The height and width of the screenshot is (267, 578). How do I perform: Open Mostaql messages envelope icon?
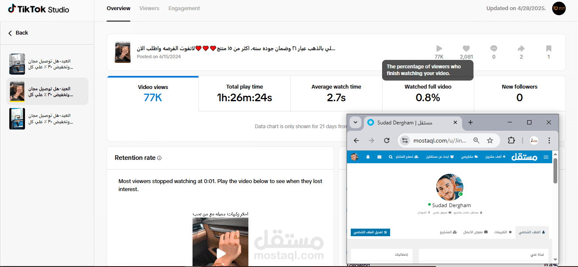[x=379, y=157]
